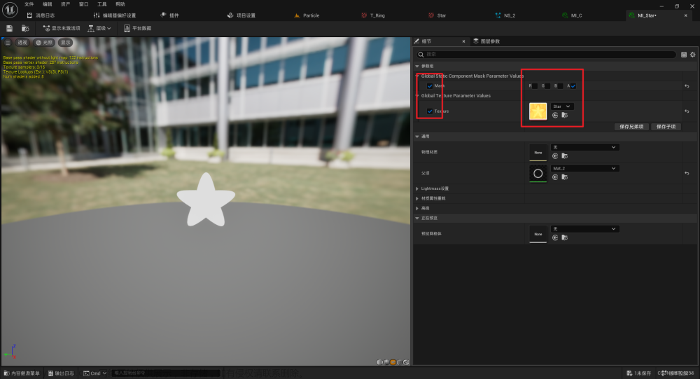Open the 文件 menu
Image resolution: width=700 pixels, height=379 pixels.
pos(29,4)
